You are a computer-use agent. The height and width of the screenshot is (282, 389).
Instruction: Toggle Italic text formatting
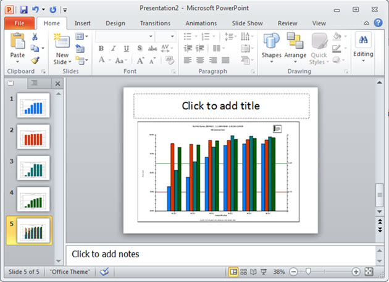[x=113, y=49]
